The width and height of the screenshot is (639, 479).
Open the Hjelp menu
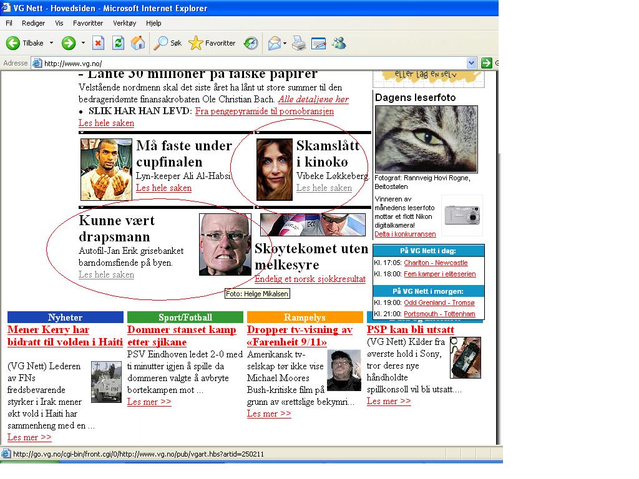click(154, 23)
